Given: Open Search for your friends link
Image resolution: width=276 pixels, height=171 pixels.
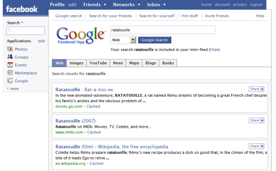Looking at the screenshot, I should [x=110, y=16].
